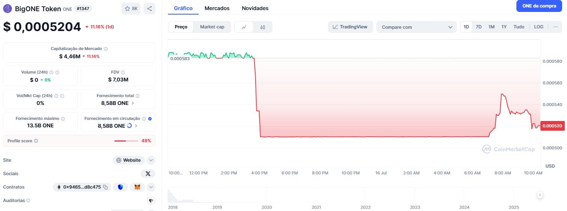Select the 1D time range

[x=466, y=27]
